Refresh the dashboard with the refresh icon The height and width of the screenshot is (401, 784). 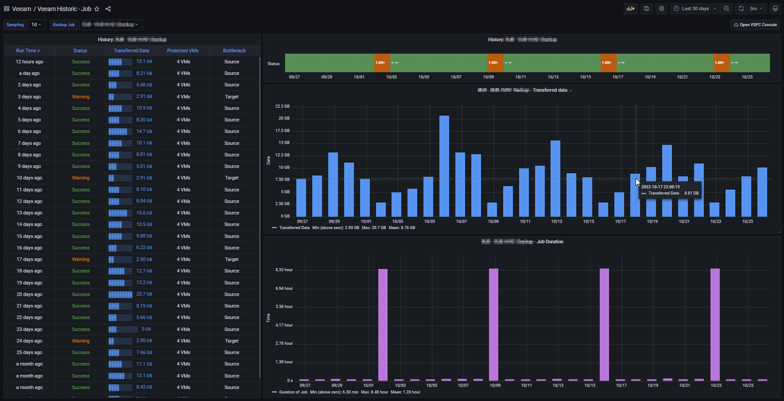tap(741, 8)
